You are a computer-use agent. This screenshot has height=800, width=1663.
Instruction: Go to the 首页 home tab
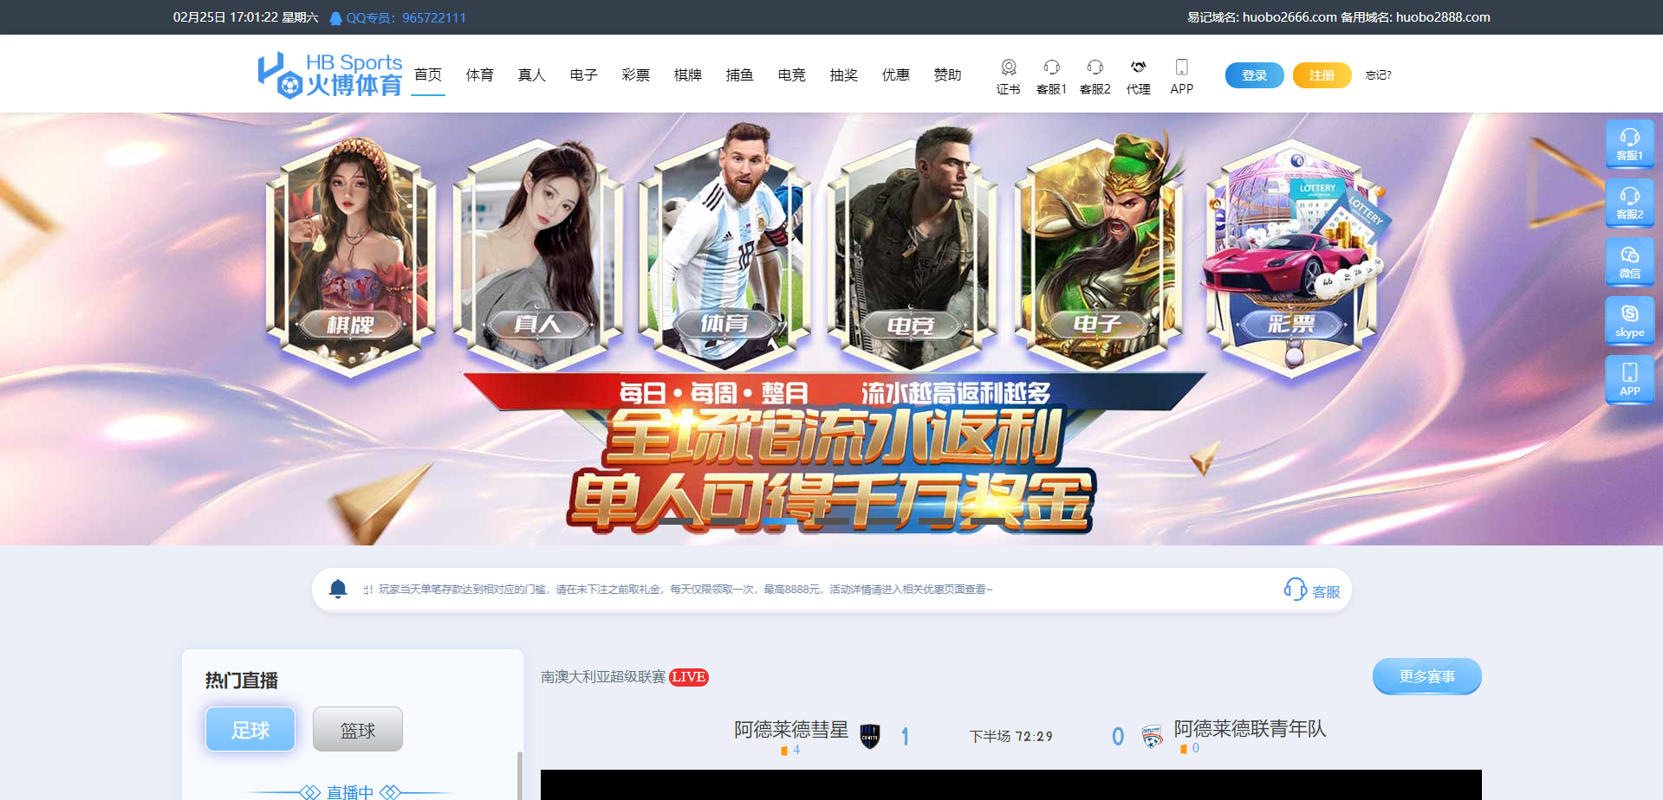pos(428,75)
